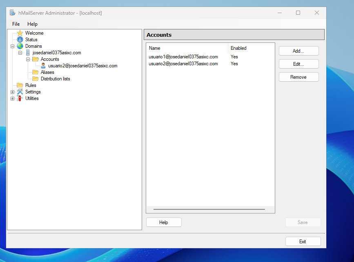This screenshot has height=262, width=354.
Task: Click the Edit... button
Action: pyautogui.click(x=299, y=64)
